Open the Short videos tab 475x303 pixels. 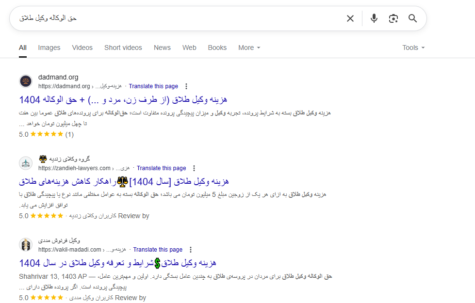pyautogui.click(x=123, y=48)
